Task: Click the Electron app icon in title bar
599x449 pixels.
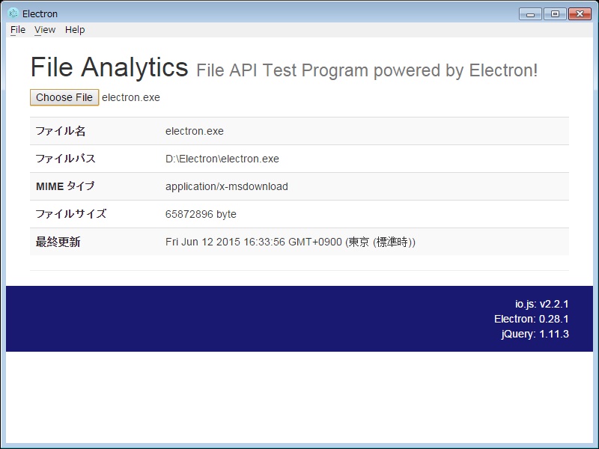Action: coord(13,13)
